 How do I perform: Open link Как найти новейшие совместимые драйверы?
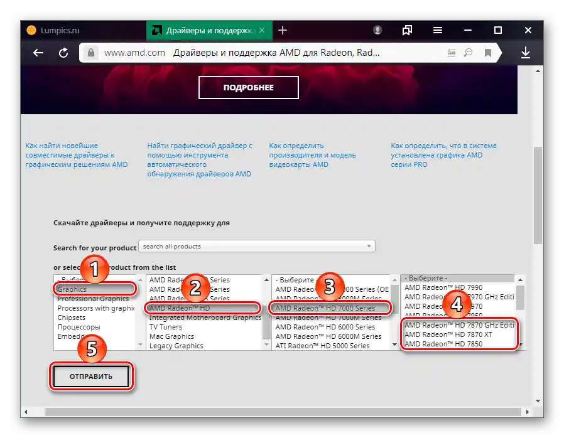[x=76, y=155]
